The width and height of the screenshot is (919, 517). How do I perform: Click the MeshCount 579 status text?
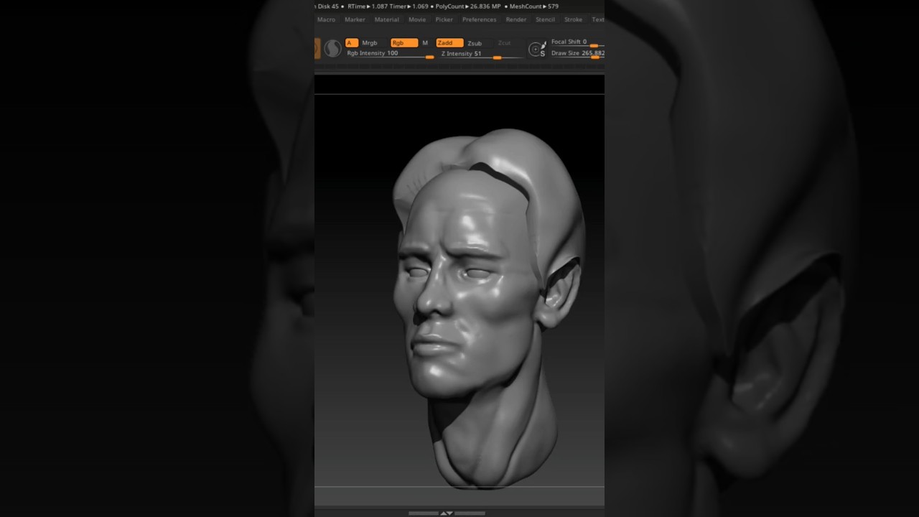(534, 6)
